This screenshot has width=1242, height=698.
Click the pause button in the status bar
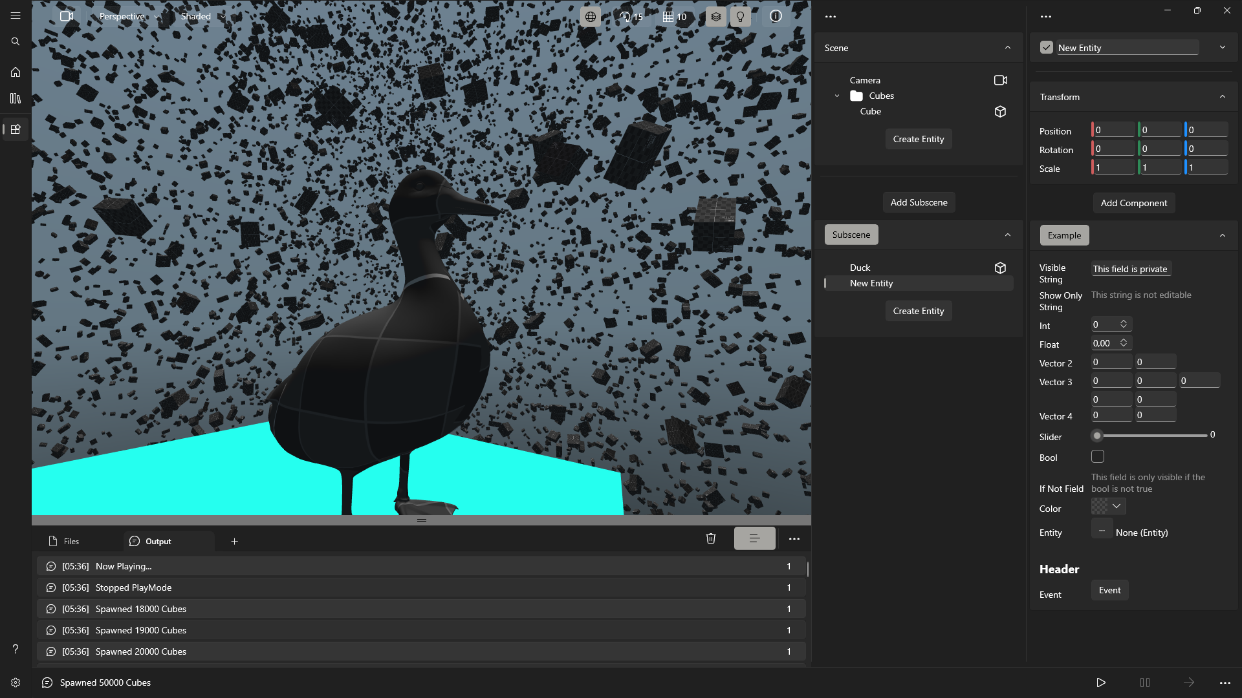1145,682
